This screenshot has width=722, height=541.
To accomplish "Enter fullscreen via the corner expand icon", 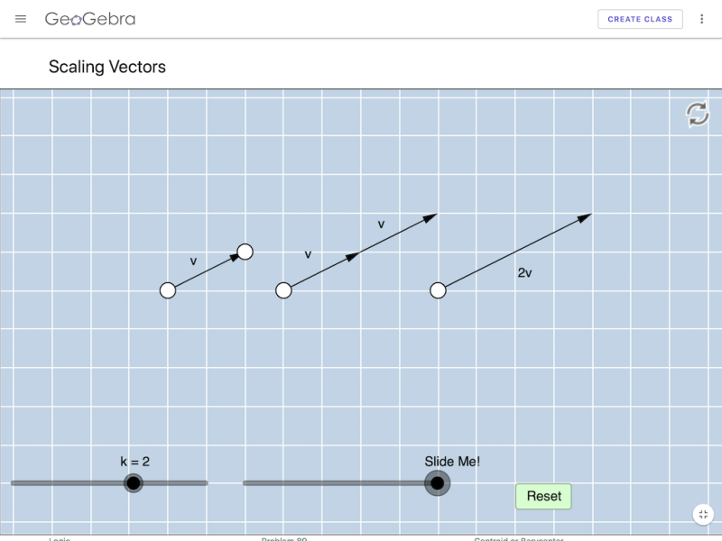I will (703, 516).
